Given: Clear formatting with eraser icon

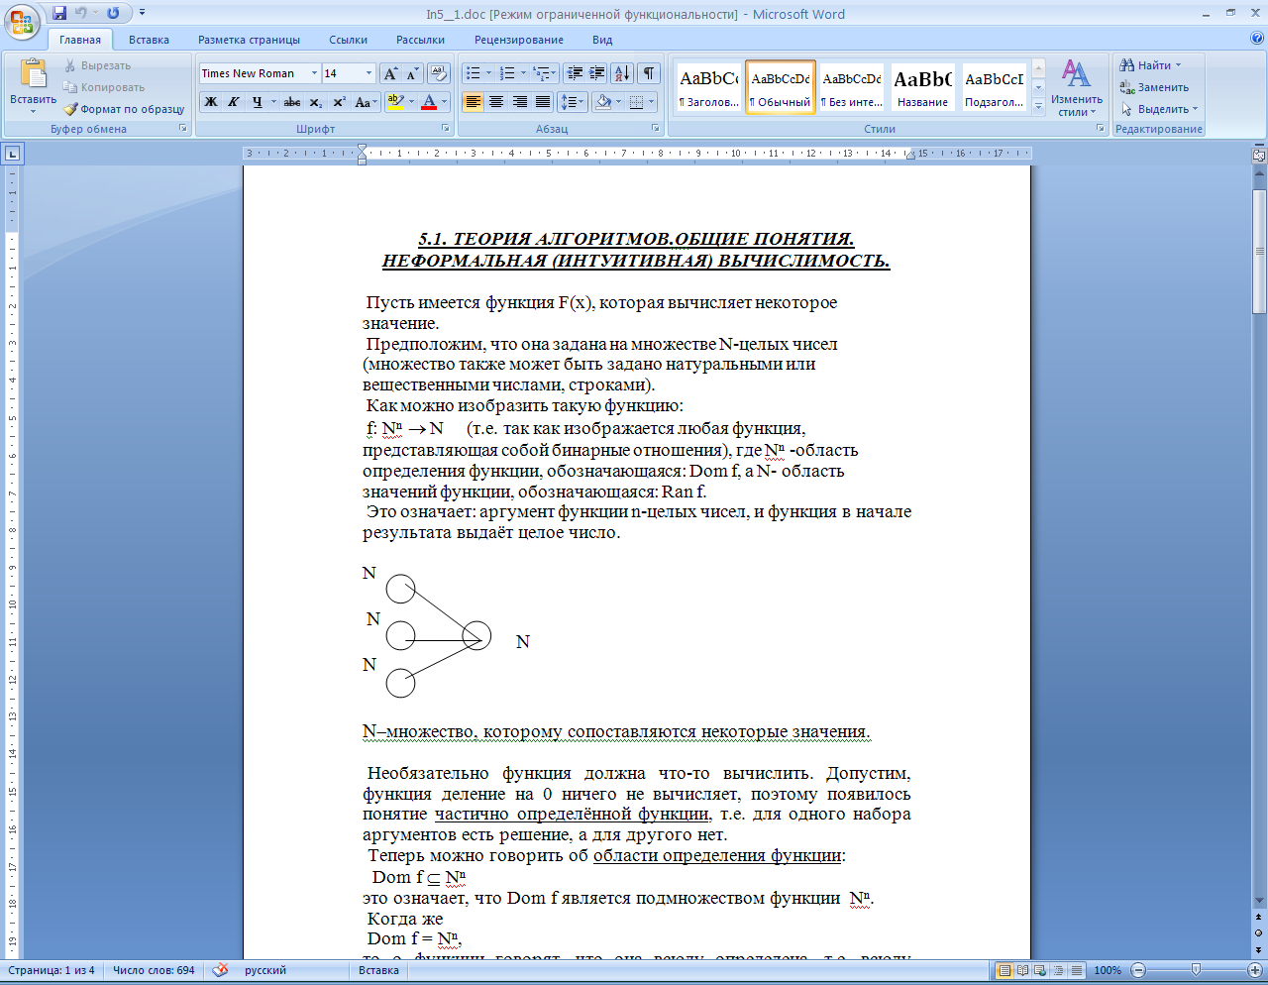Looking at the screenshot, I should 440,73.
